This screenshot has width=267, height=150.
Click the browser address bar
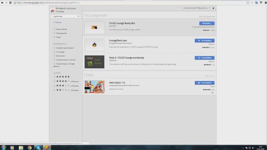coord(129,3)
